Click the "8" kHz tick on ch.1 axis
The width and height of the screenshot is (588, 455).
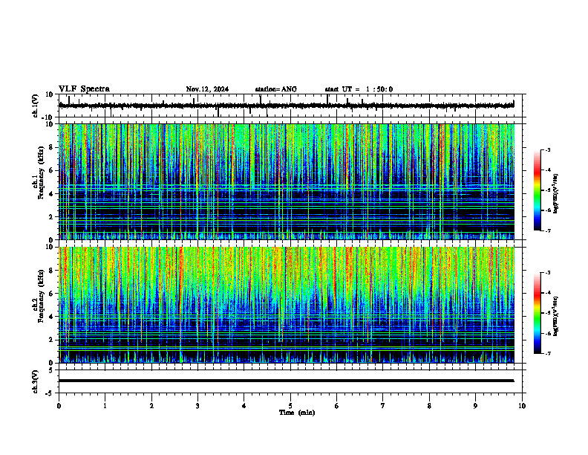click(x=51, y=147)
